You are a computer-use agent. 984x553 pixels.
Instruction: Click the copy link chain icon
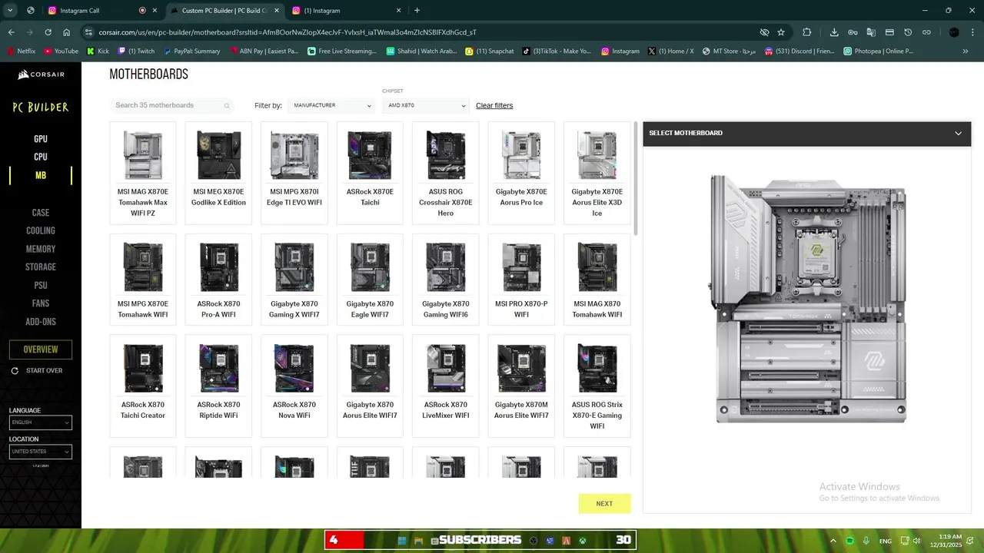926,32
